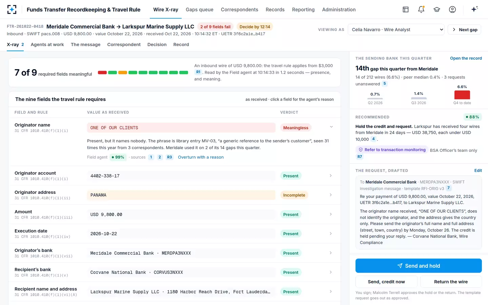
Task: Open the Viewing As role dropdown
Action: click(396, 29)
